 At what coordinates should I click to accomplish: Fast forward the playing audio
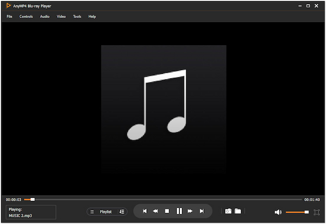[x=190, y=211]
